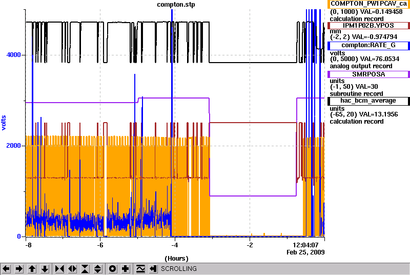Click the 'analog output record' text
The height and width of the screenshot is (275, 410).
[x=361, y=66]
